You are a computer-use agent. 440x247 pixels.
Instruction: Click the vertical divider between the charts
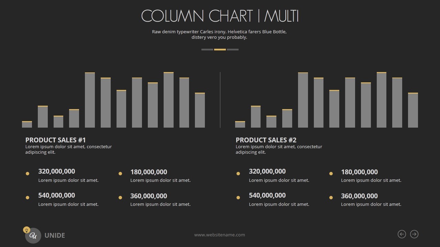(x=220, y=100)
